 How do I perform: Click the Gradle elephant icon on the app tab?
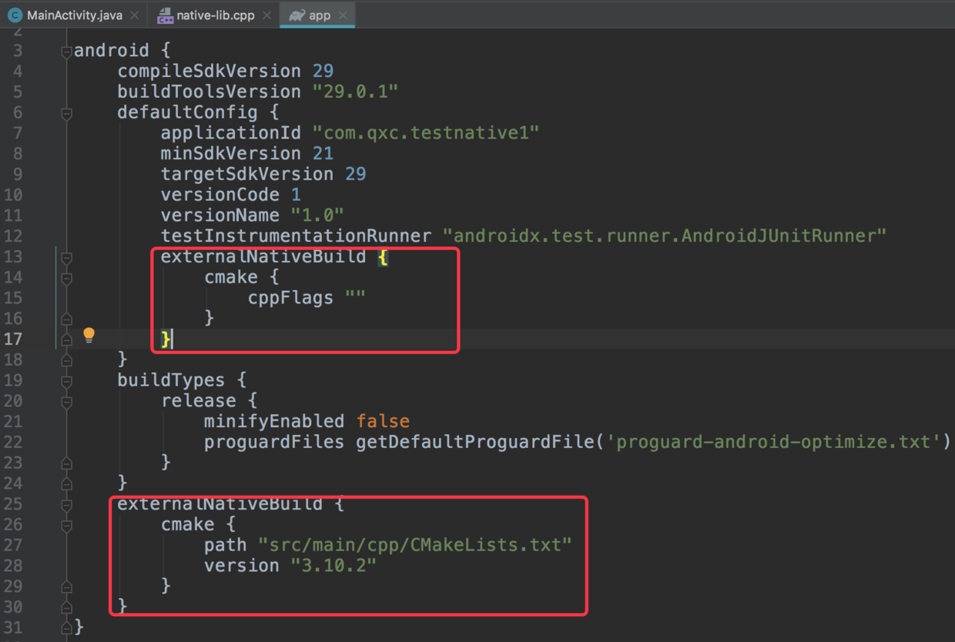pyautogui.click(x=297, y=15)
